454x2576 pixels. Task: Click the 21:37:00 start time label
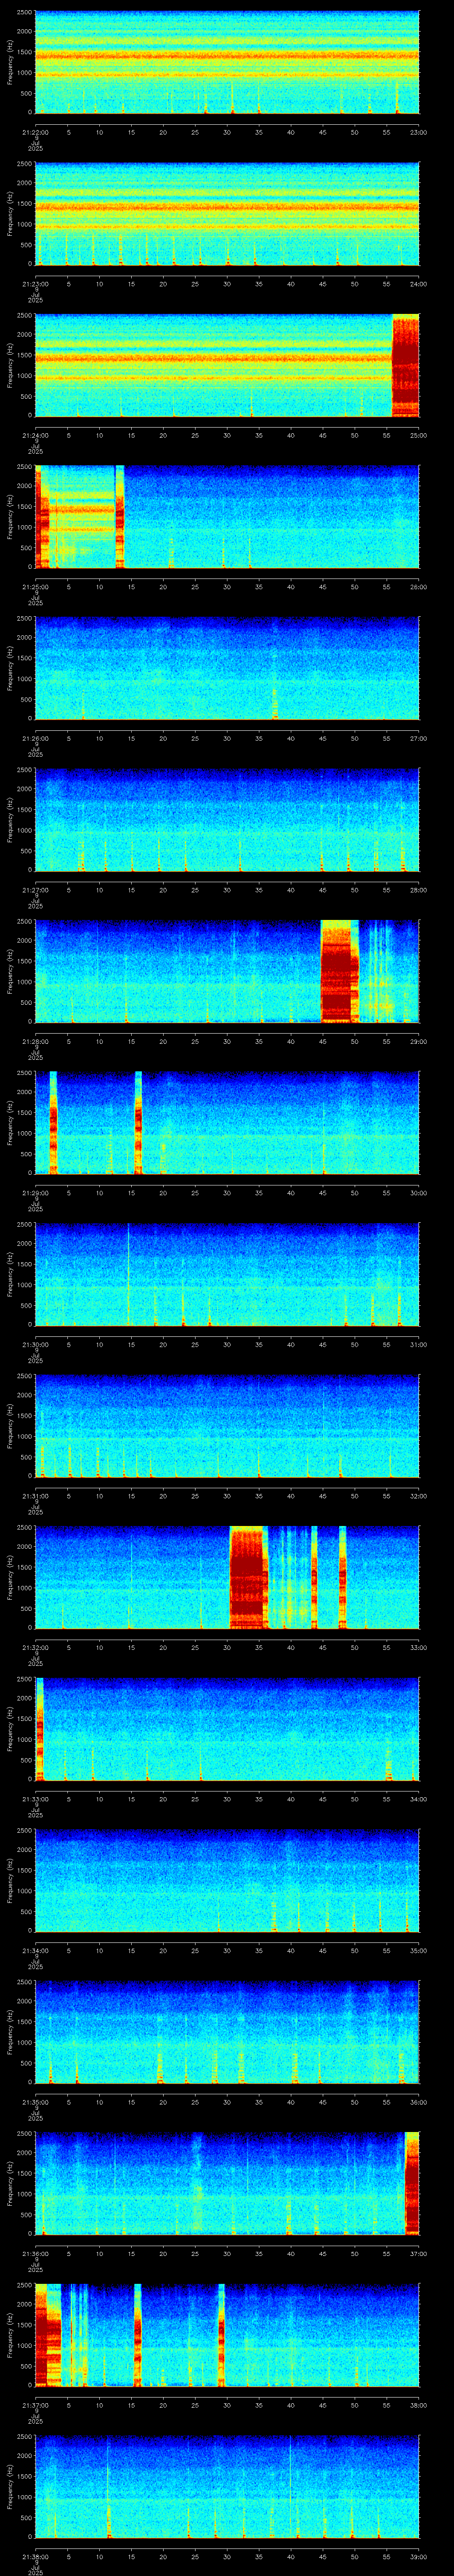pos(35,2405)
